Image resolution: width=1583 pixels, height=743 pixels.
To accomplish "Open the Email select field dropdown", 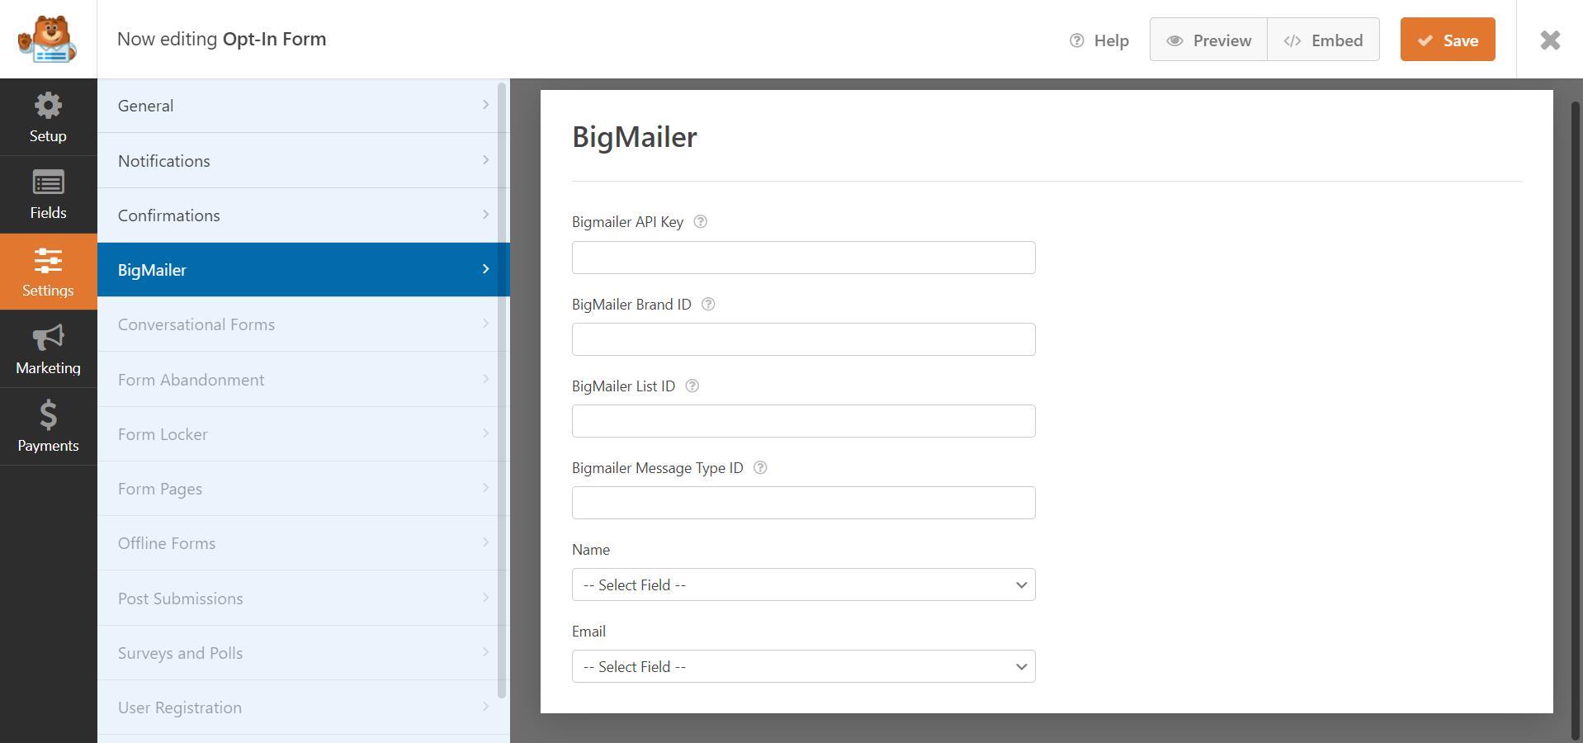I will 803,666.
